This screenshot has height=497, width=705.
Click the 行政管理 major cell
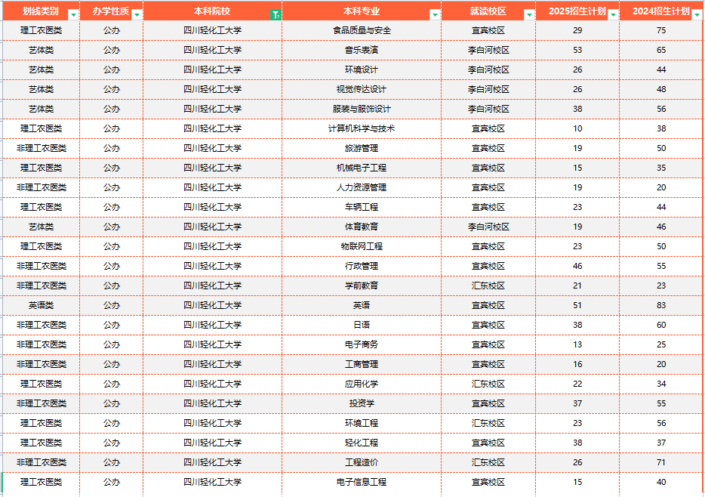pos(362,267)
